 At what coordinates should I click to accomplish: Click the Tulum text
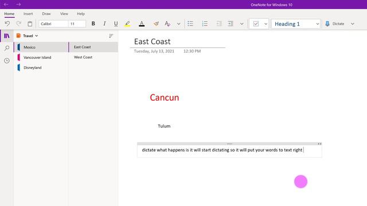164,126
